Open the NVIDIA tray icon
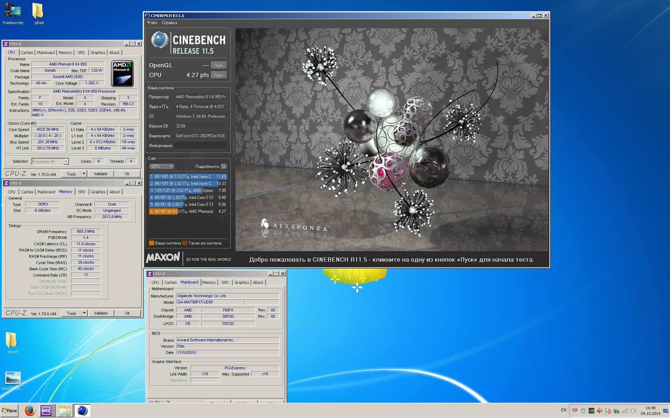This screenshot has height=418, width=670. tap(591, 411)
